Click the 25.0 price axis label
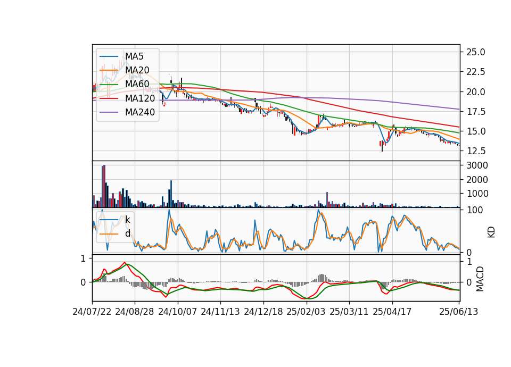The height and width of the screenshot is (367, 511). click(476, 52)
